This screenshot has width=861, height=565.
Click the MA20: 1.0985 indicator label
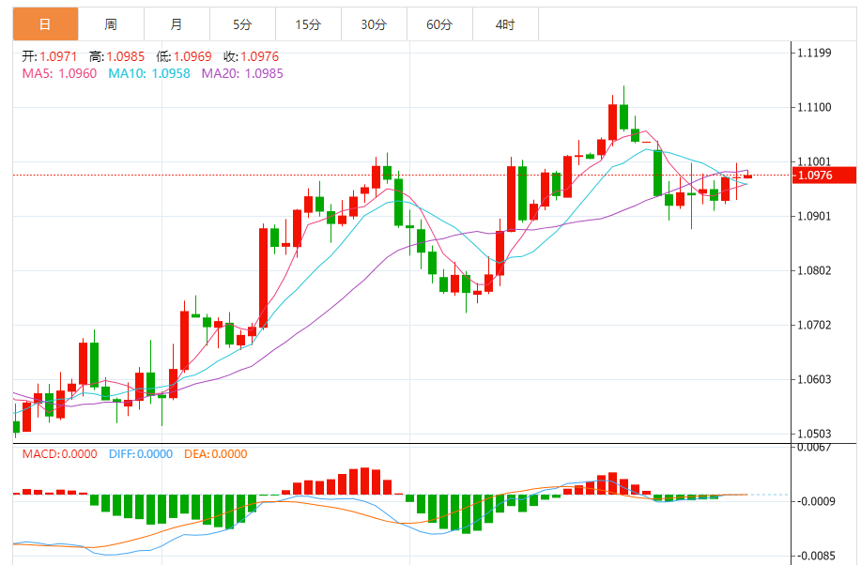coord(242,73)
